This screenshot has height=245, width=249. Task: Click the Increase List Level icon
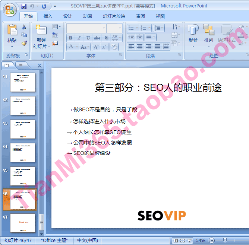click(x=139, y=37)
